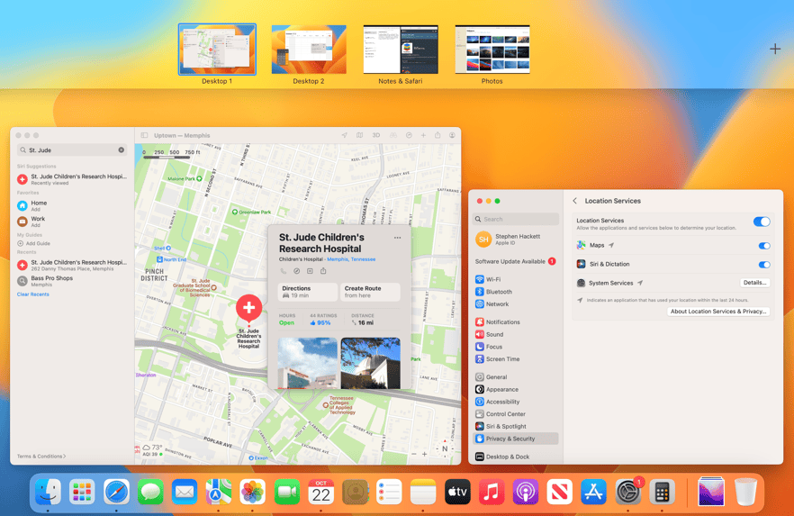The height and width of the screenshot is (516, 794).
Task: Click the website compass icon on place card
Action: [x=297, y=271]
